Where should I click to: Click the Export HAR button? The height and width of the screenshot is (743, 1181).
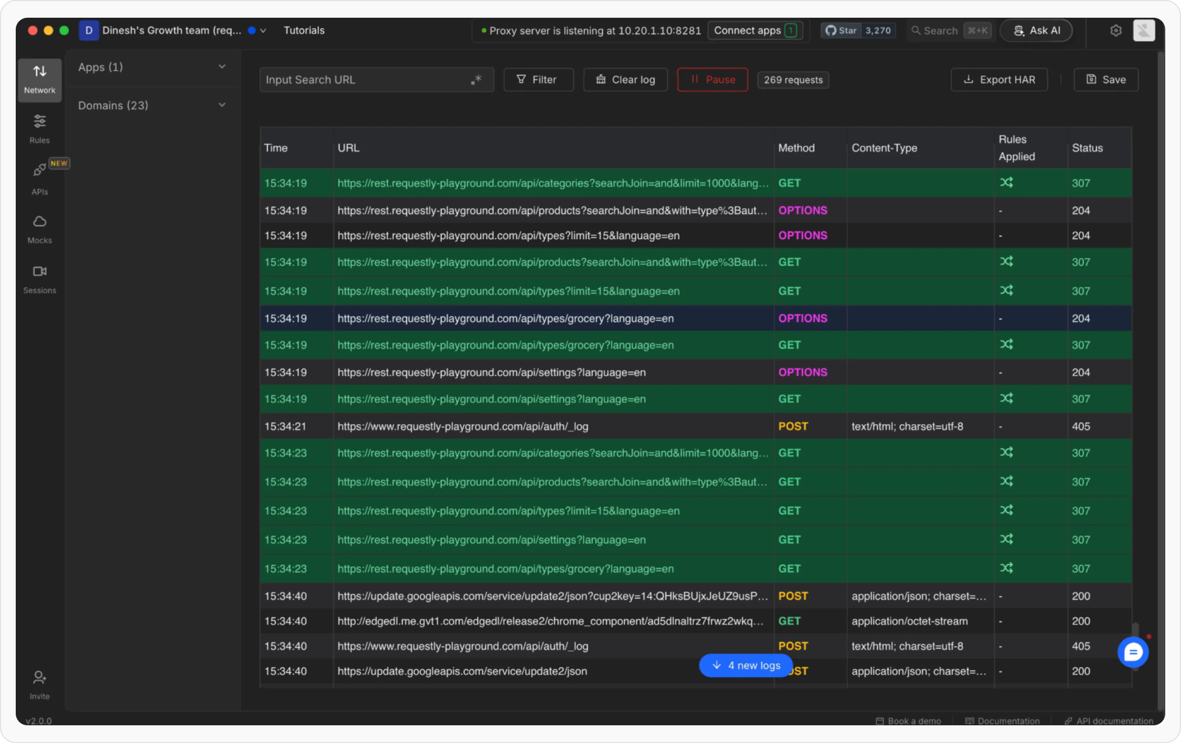tap(999, 80)
